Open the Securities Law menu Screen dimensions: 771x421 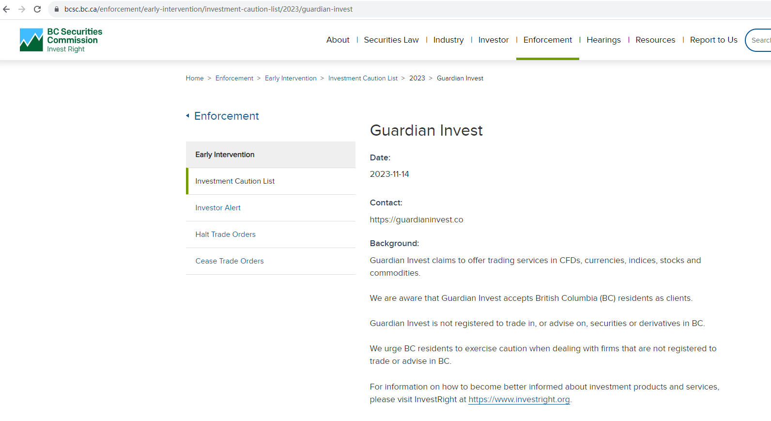pyautogui.click(x=391, y=40)
